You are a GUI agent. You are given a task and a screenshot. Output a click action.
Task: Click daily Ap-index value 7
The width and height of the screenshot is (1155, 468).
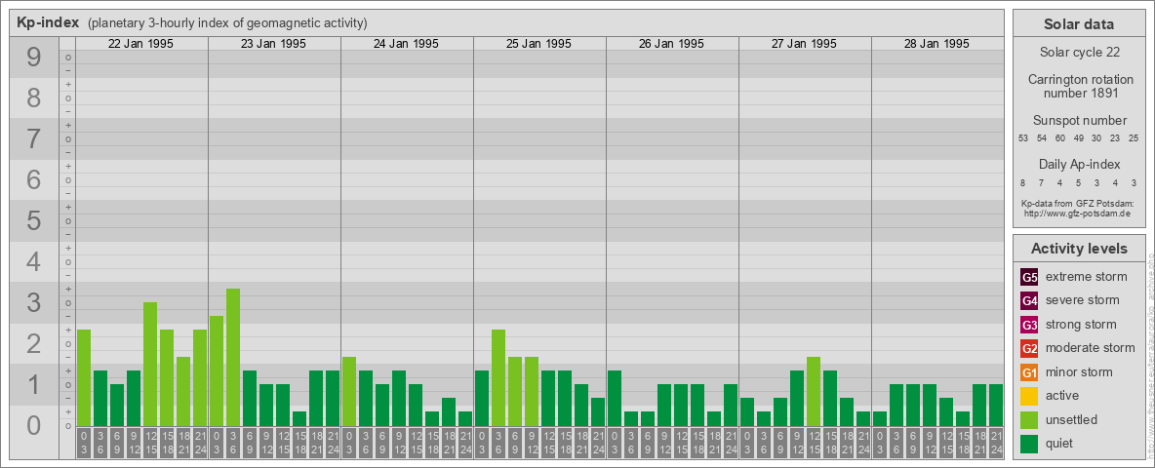pyautogui.click(x=1042, y=182)
